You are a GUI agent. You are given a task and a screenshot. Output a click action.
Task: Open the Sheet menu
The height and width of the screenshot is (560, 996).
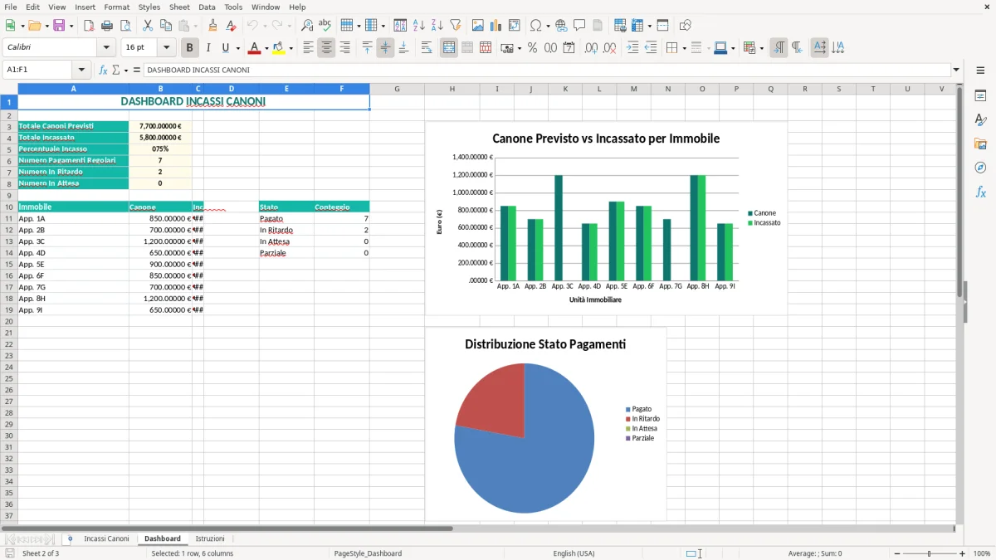[x=179, y=7]
